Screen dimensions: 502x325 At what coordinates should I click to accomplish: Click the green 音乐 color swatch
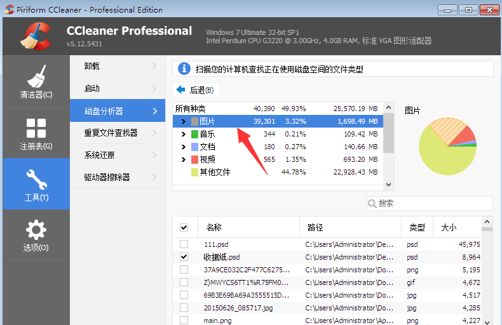(194, 134)
